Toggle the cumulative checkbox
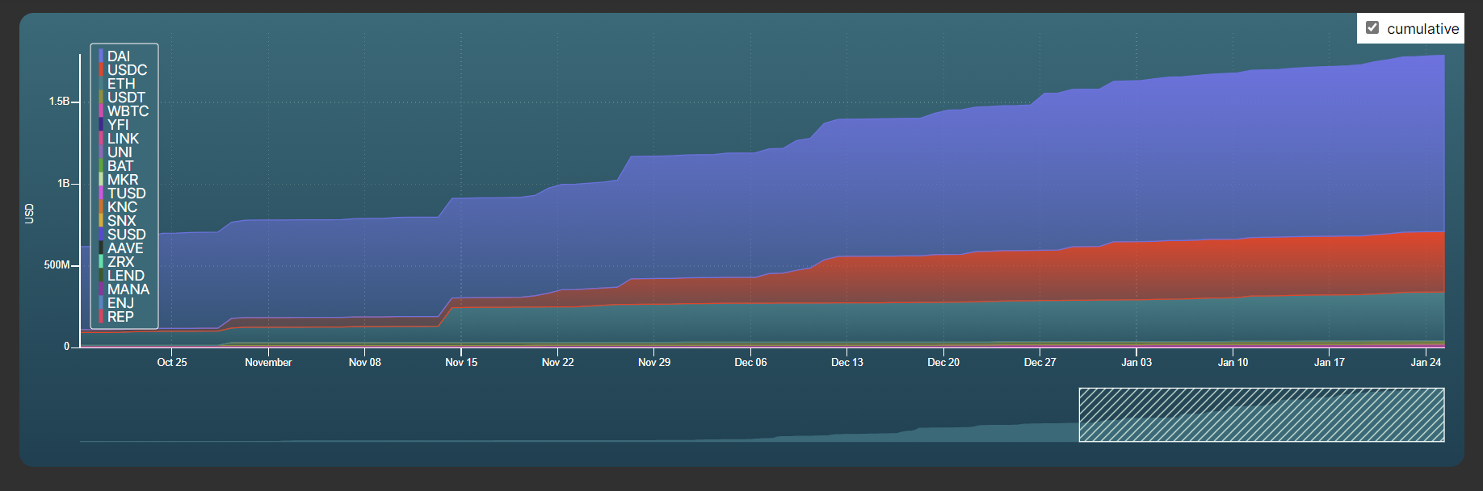Image resolution: width=1483 pixels, height=491 pixels. (1372, 28)
